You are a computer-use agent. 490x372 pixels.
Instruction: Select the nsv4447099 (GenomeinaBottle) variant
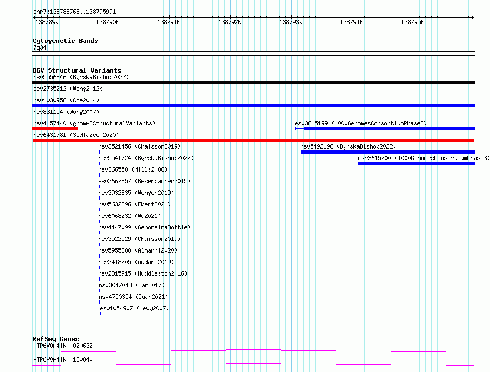[x=144, y=227]
